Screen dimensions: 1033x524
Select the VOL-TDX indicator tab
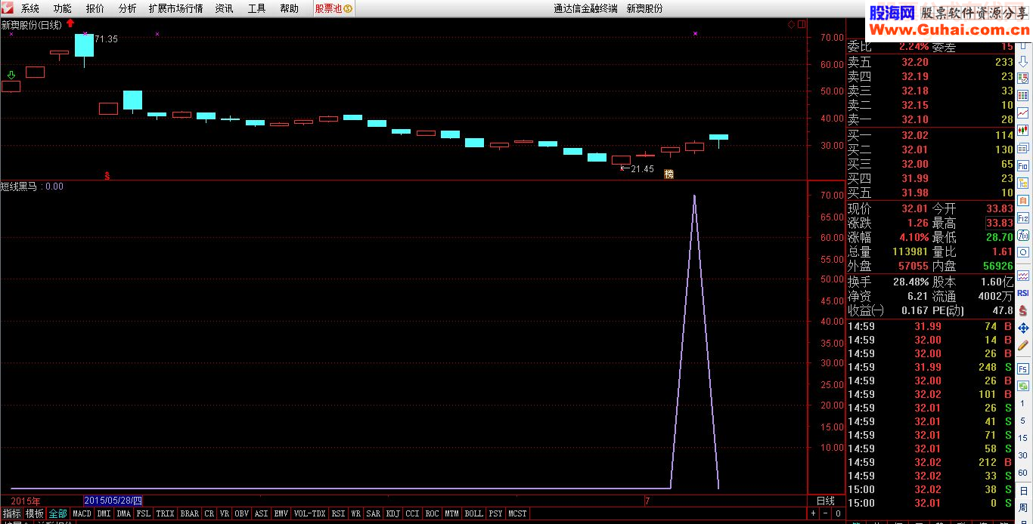click(310, 513)
